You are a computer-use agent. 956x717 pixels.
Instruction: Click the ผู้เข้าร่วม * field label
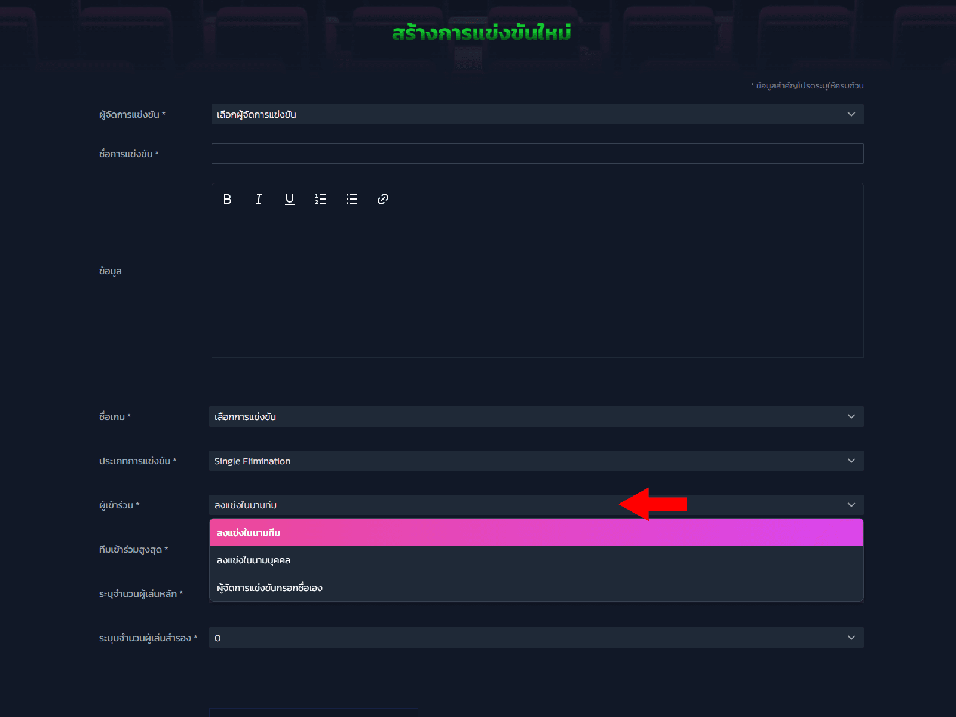click(x=119, y=505)
